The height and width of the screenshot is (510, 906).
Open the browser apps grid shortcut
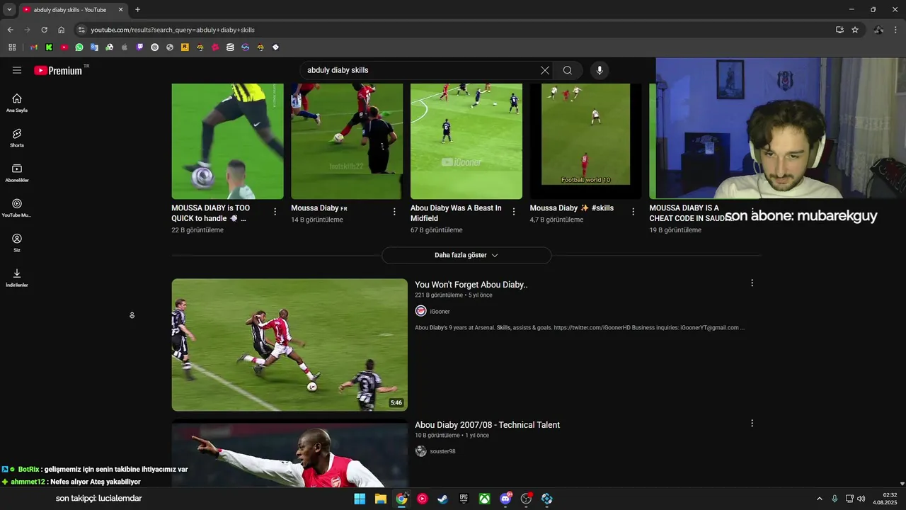coord(12,47)
